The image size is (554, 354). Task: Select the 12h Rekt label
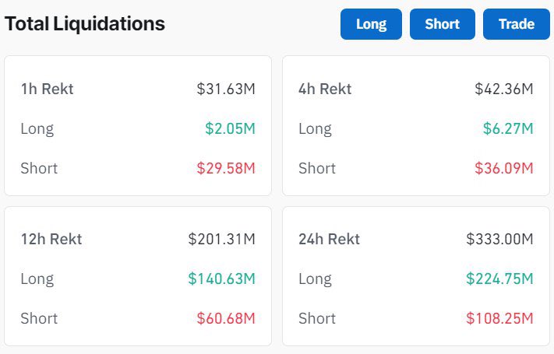51,239
